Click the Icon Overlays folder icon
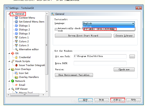 [12, 69]
